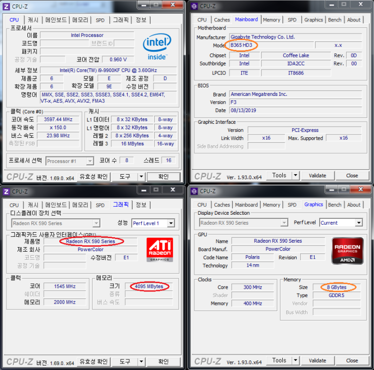Switch to SPD tab in Korean graphics window
374x370 pixels.
(x=100, y=205)
